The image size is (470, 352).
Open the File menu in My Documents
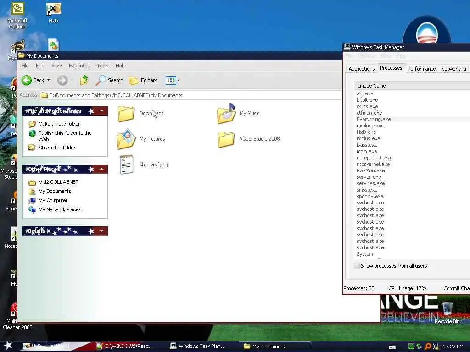pyautogui.click(x=25, y=66)
